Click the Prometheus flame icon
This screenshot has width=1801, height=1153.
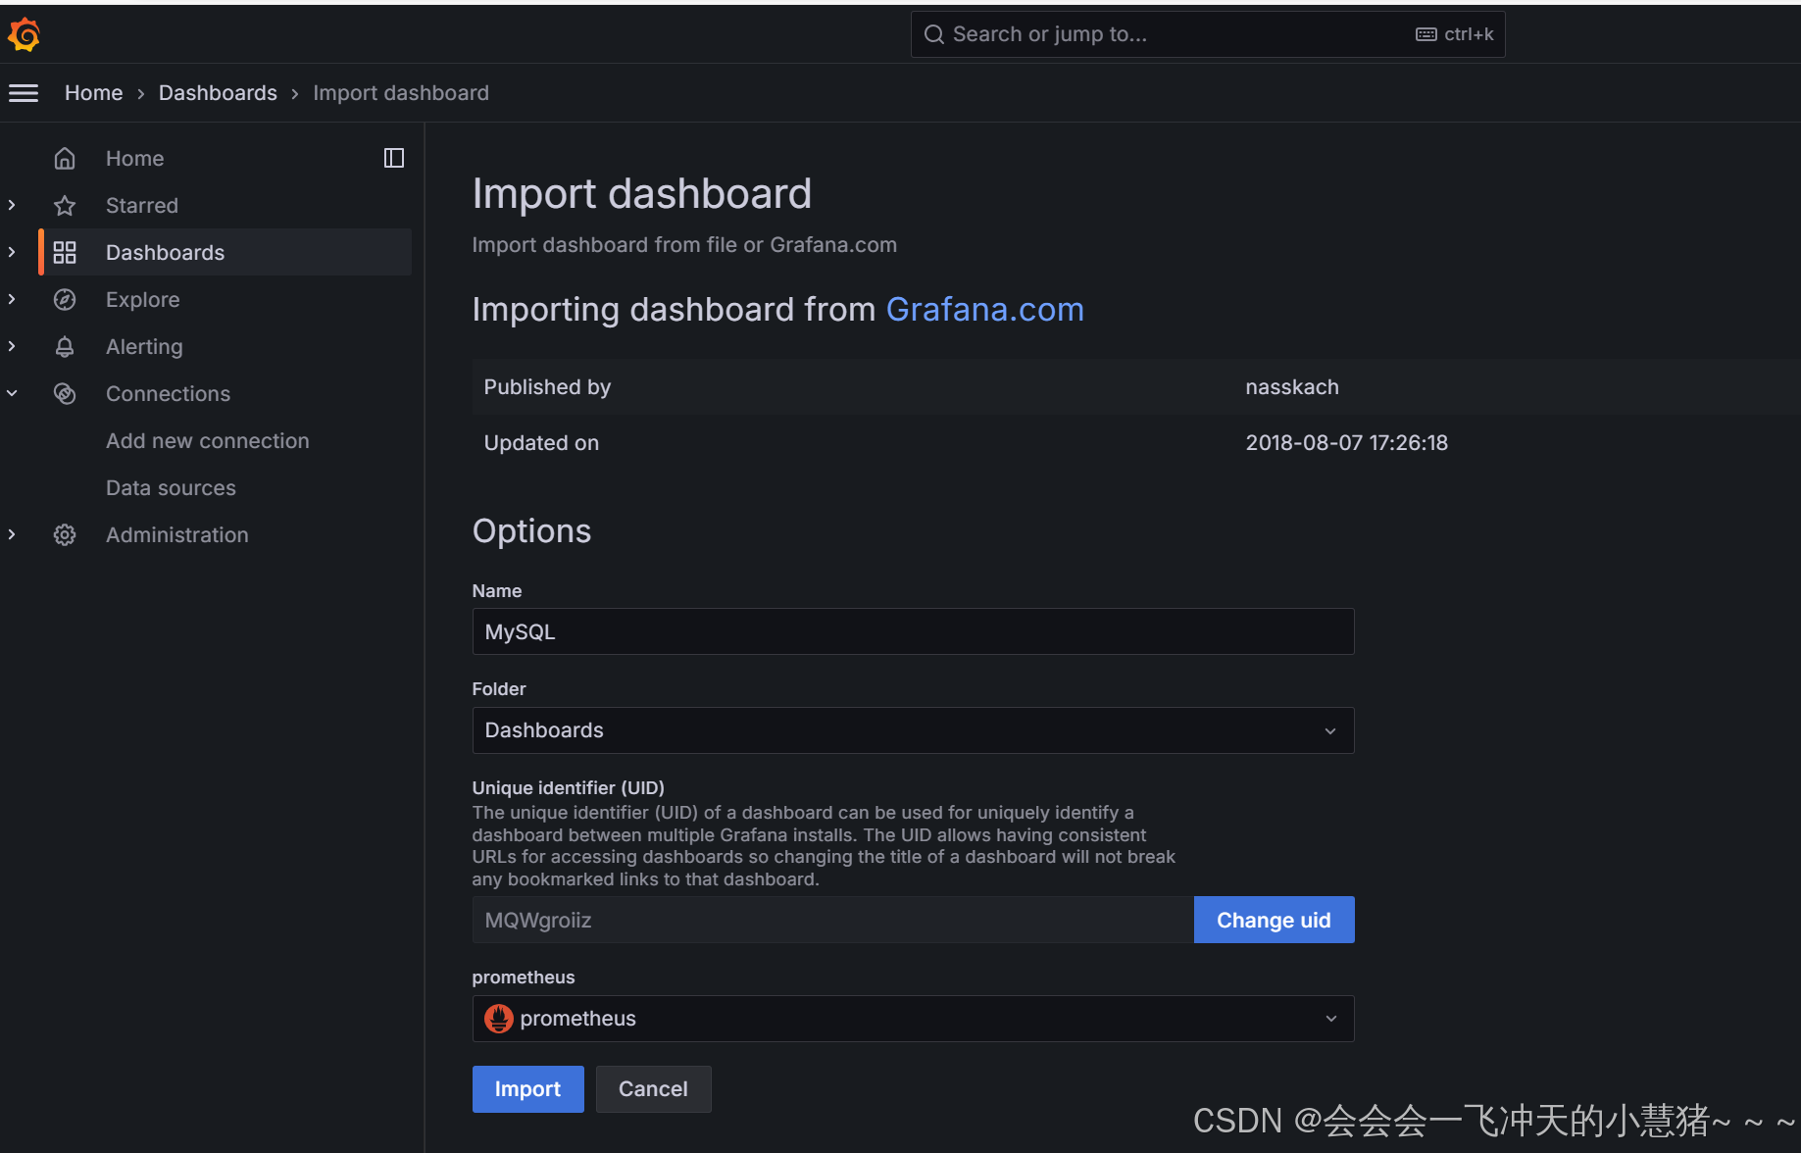(499, 1019)
